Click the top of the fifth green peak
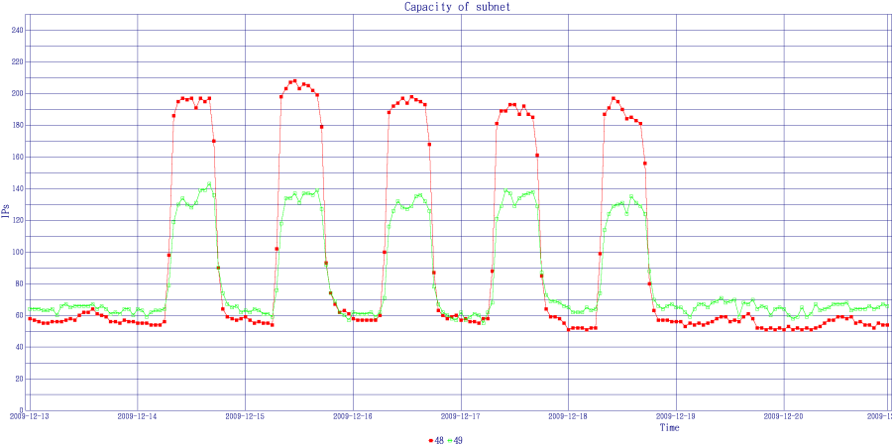This screenshot has height=446, width=892. click(631, 196)
